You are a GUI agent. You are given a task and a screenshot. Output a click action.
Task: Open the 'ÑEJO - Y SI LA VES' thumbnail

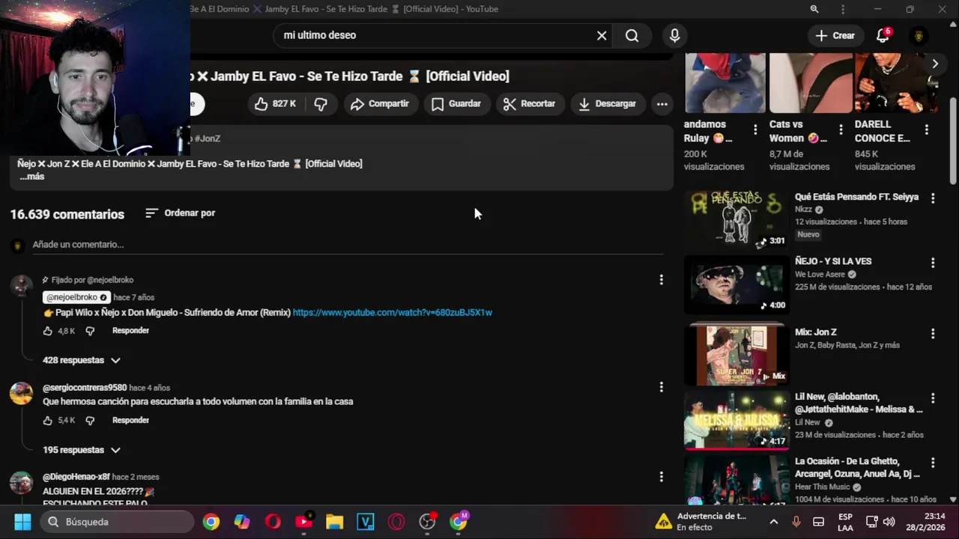coord(736,284)
